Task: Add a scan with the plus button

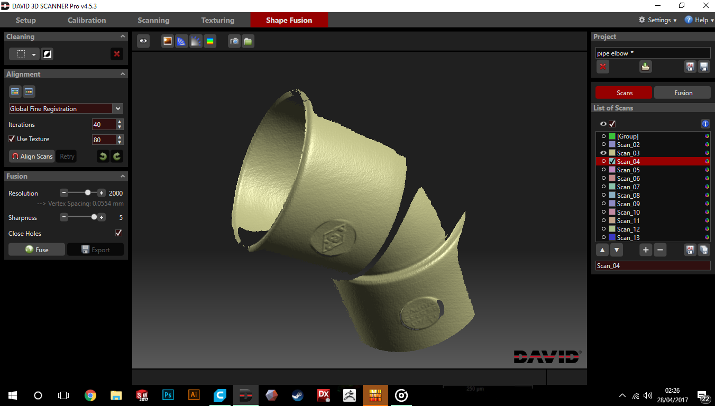Action: coord(646,250)
